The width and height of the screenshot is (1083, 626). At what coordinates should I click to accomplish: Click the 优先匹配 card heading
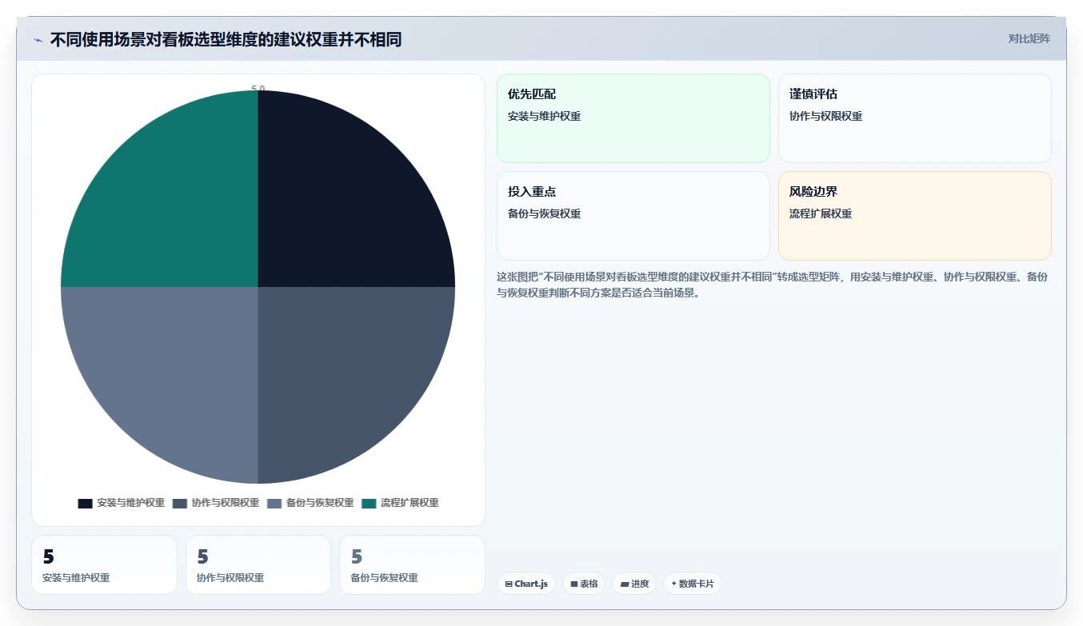pyautogui.click(x=532, y=94)
